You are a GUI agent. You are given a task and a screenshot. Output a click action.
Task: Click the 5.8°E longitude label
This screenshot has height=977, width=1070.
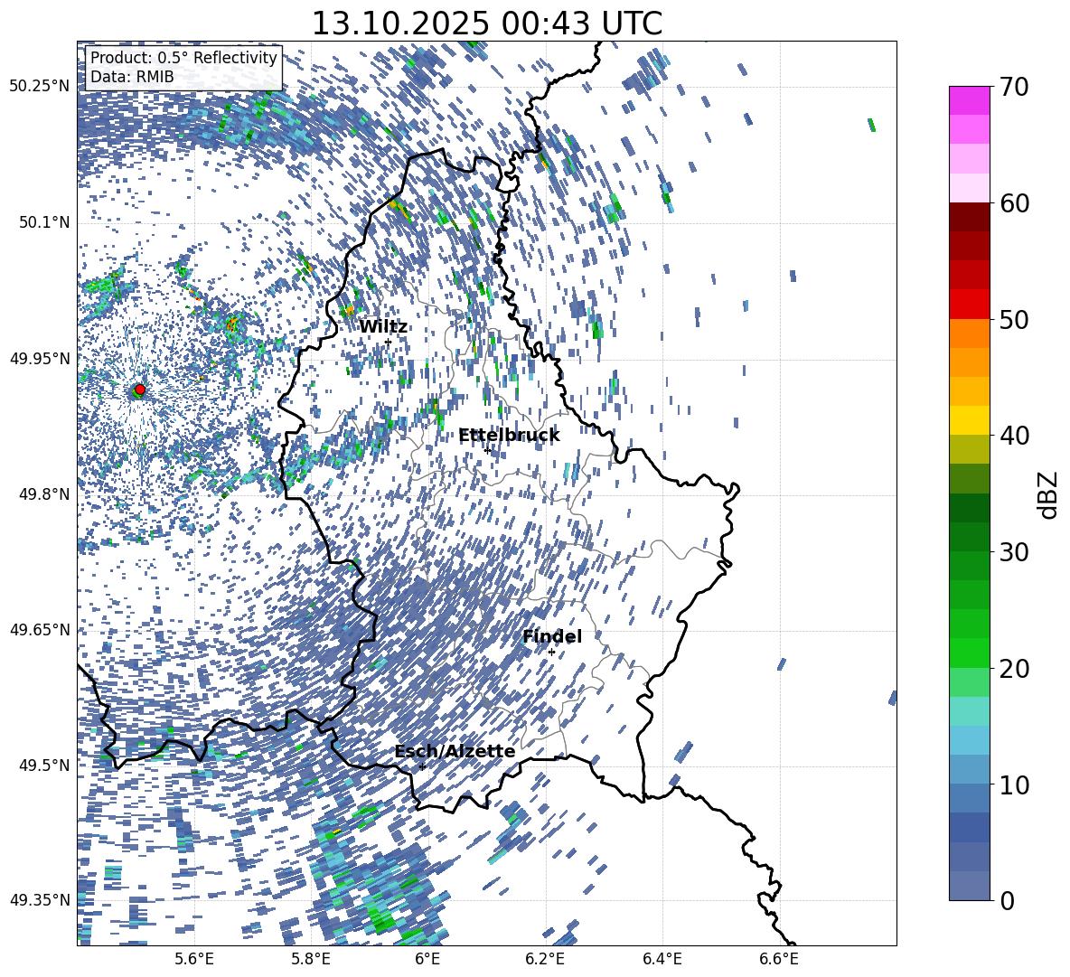tap(311, 960)
